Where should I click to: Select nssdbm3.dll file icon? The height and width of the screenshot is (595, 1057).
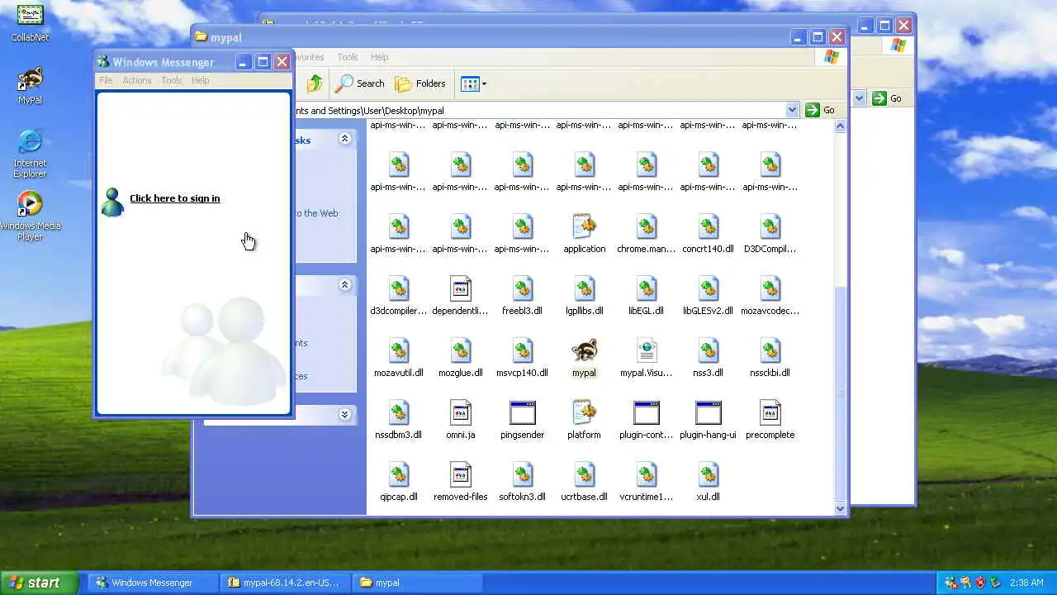398,412
